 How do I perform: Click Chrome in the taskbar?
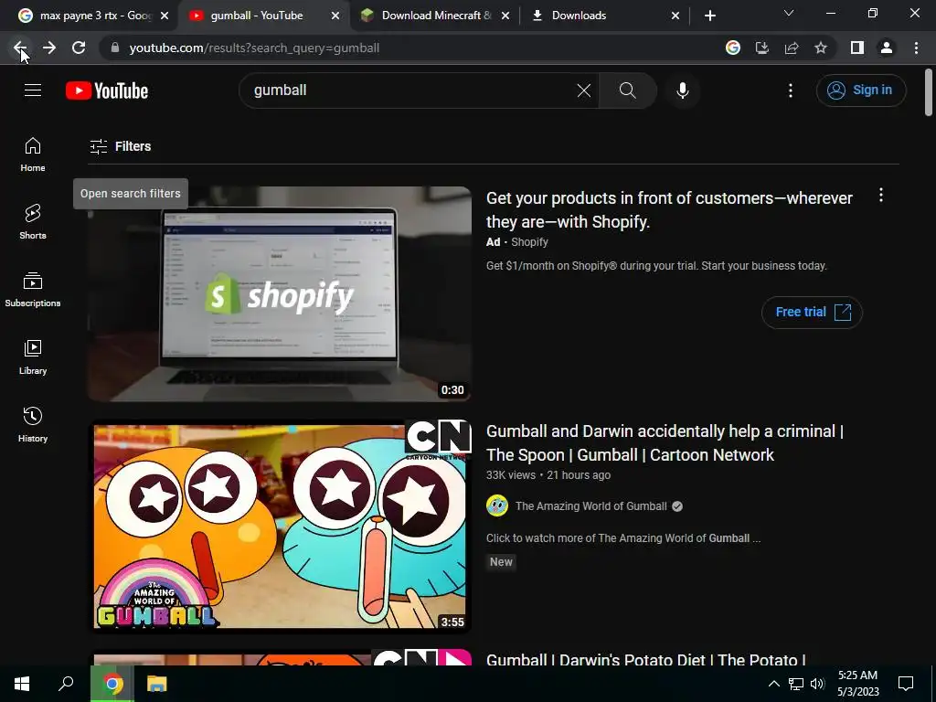pyautogui.click(x=112, y=684)
